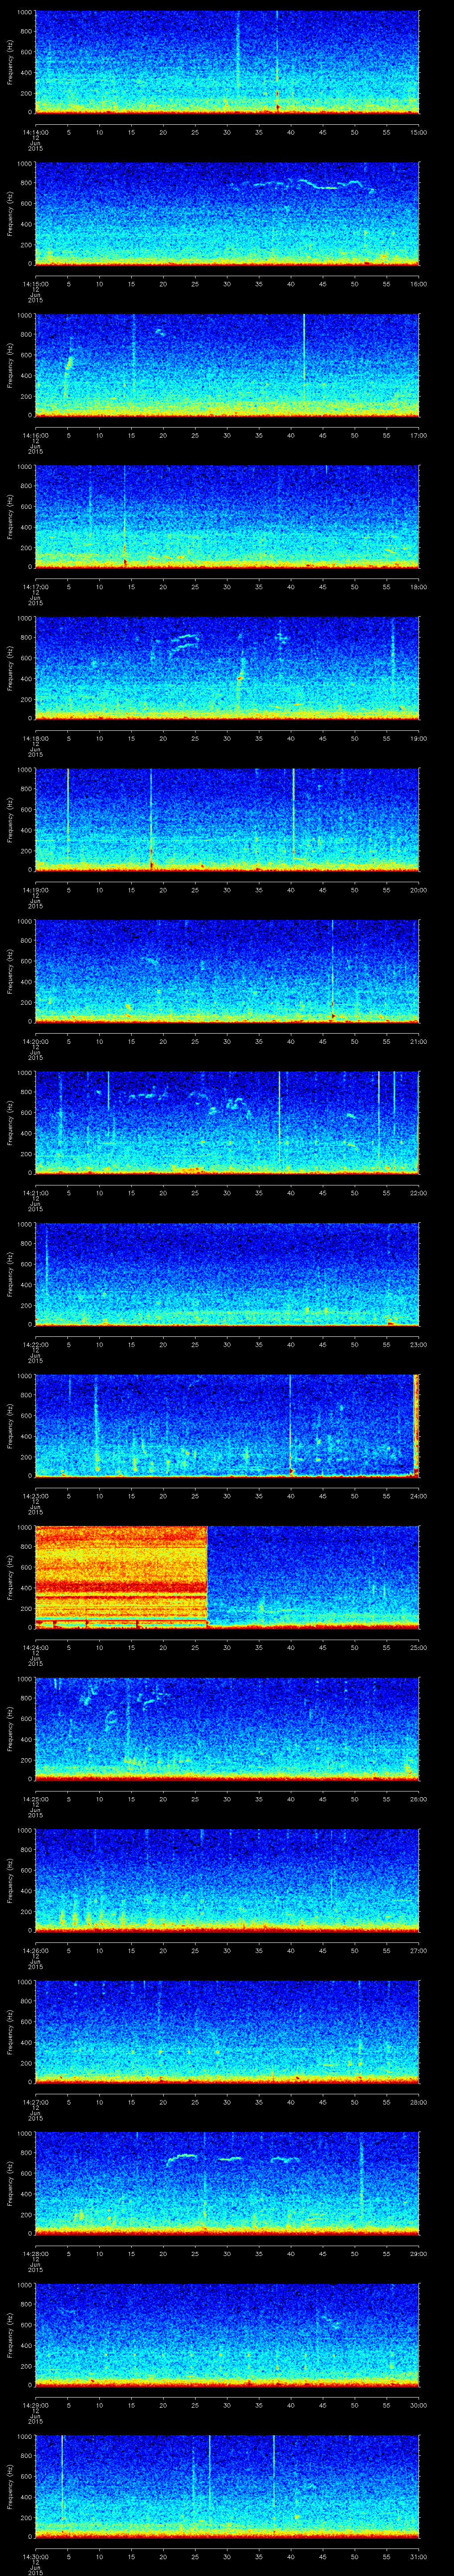
Task: Click the 14:26:00 start time label
Action: pyautogui.click(x=35, y=1950)
